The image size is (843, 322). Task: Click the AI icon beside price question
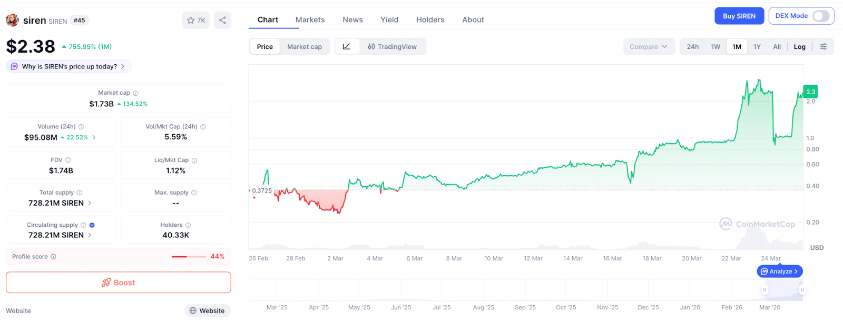[x=14, y=66]
